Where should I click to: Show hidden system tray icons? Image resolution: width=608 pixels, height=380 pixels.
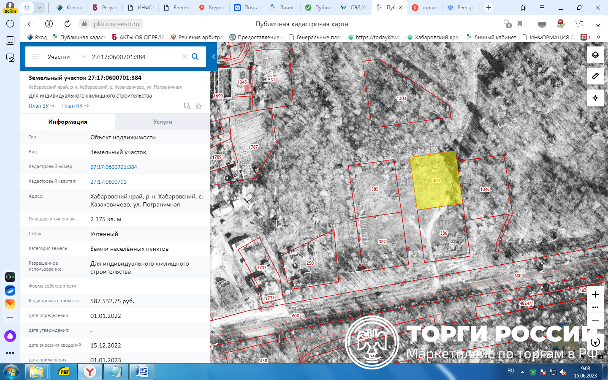coord(522,372)
